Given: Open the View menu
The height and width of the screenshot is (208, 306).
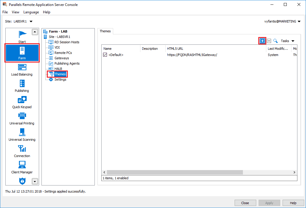Looking at the screenshot, I should click(15, 12).
